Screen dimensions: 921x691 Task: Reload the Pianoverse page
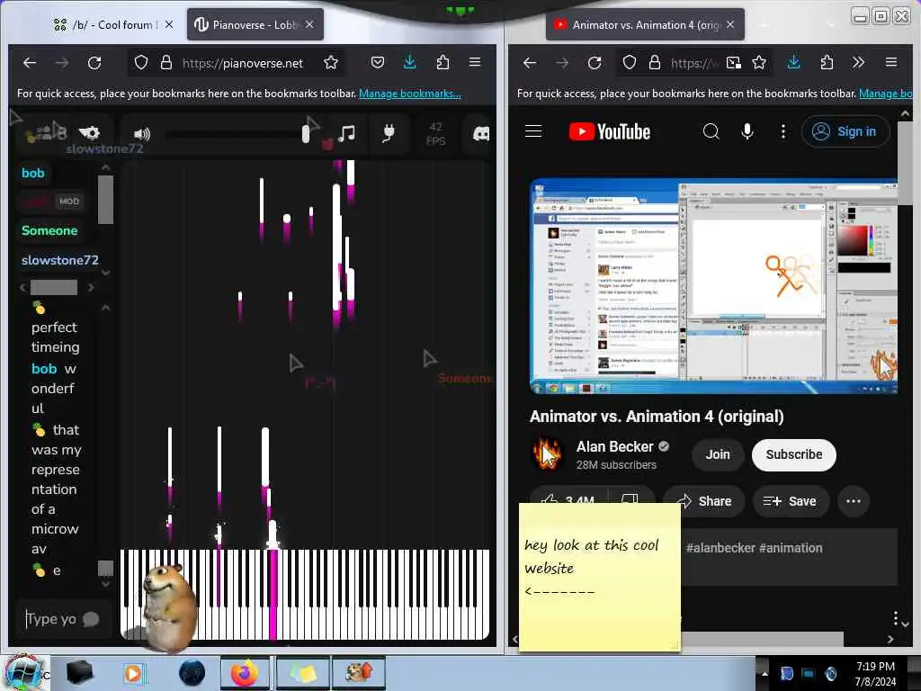94,62
